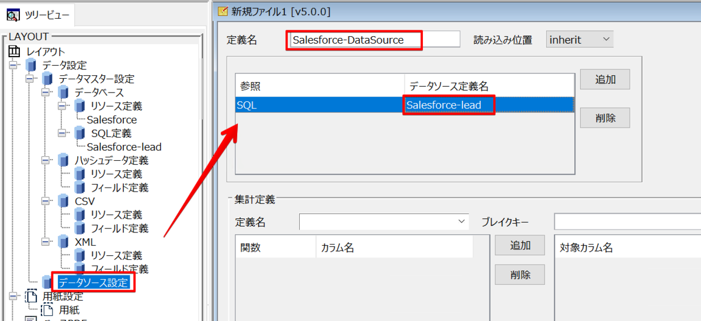701x321 pixels.
Task: Open the 読み込み位置 inherit dropdown
Action: point(579,40)
